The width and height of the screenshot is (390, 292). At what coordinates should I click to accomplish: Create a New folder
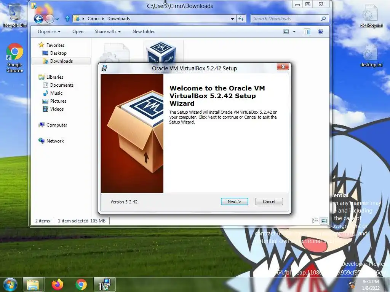coord(144,32)
